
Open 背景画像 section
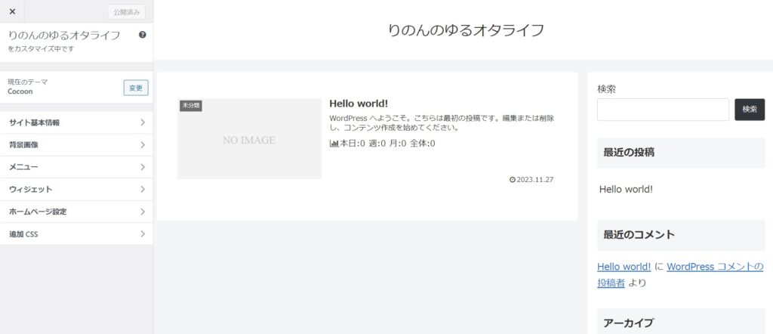(76, 144)
